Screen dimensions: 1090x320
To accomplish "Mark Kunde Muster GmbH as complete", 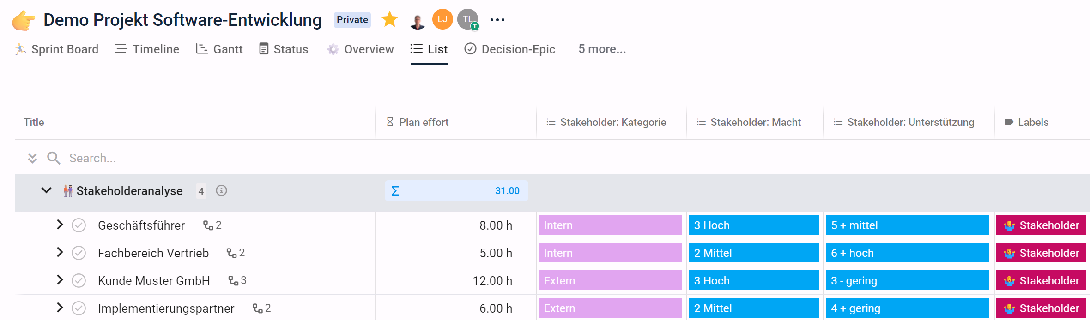I will (x=79, y=281).
